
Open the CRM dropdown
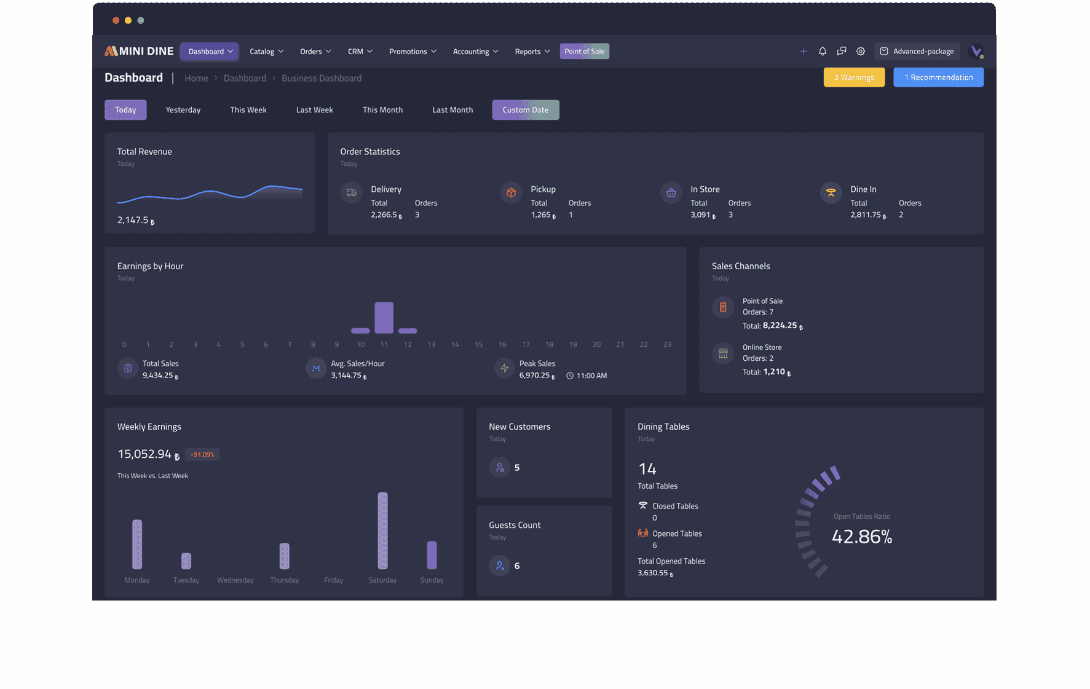360,52
